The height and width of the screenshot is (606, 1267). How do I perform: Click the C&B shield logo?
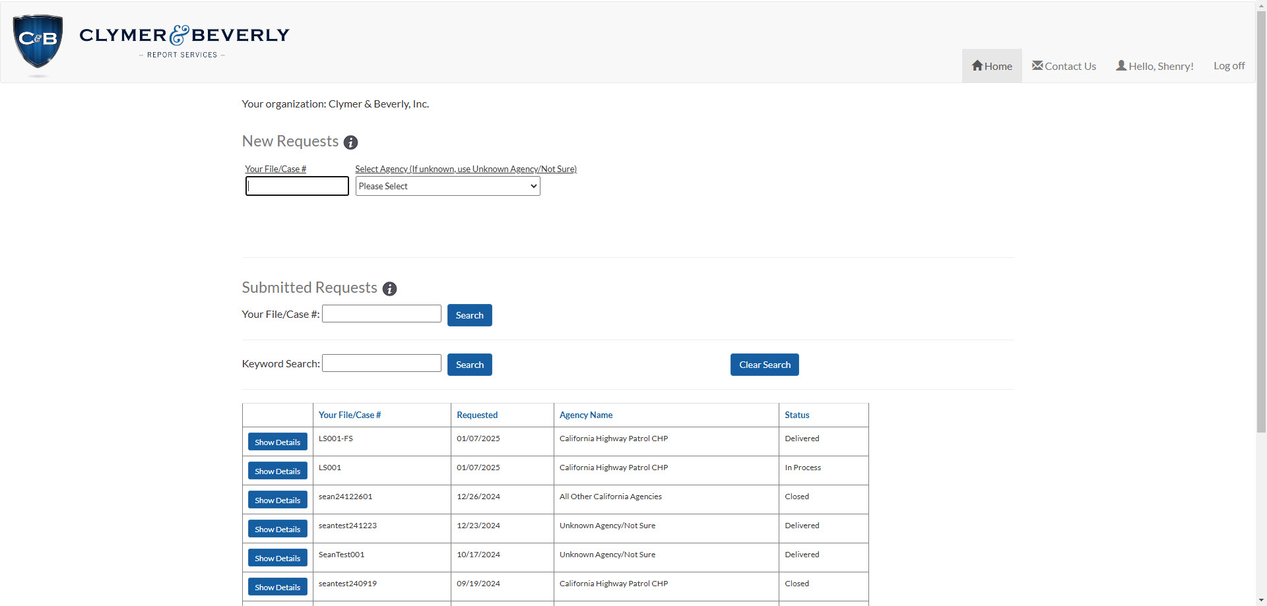pyautogui.click(x=38, y=42)
